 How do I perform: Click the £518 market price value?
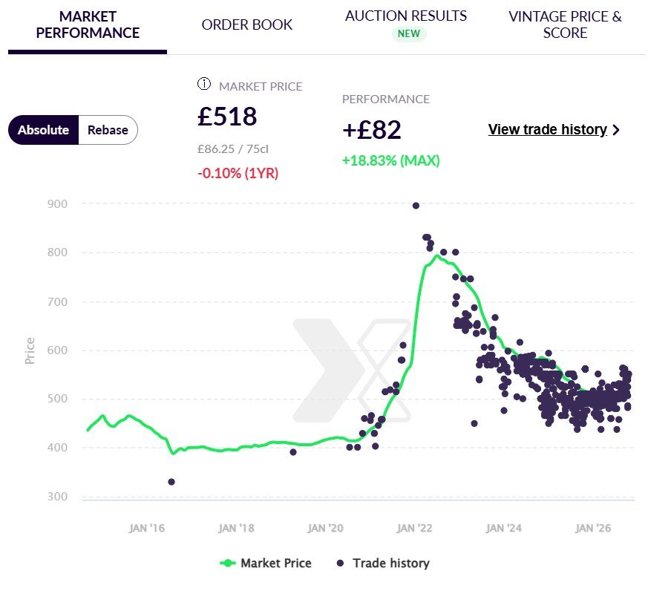[227, 117]
